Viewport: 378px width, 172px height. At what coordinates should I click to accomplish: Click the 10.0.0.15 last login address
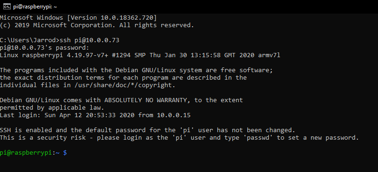(174, 115)
